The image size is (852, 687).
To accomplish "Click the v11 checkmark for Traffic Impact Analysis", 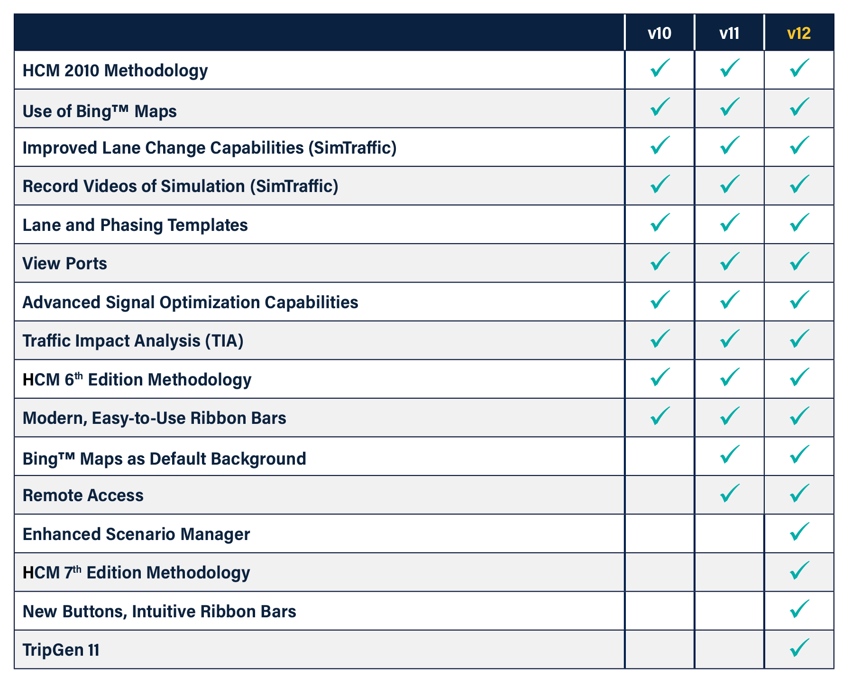I will [729, 339].
